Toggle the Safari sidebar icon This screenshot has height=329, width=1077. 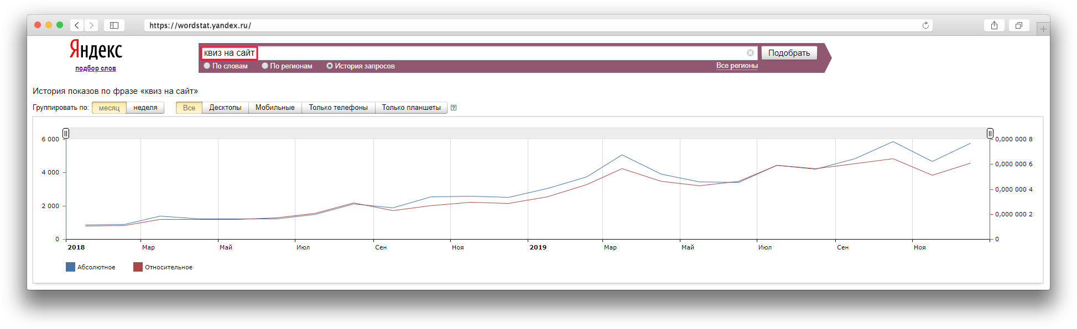(x=114, y=25)
